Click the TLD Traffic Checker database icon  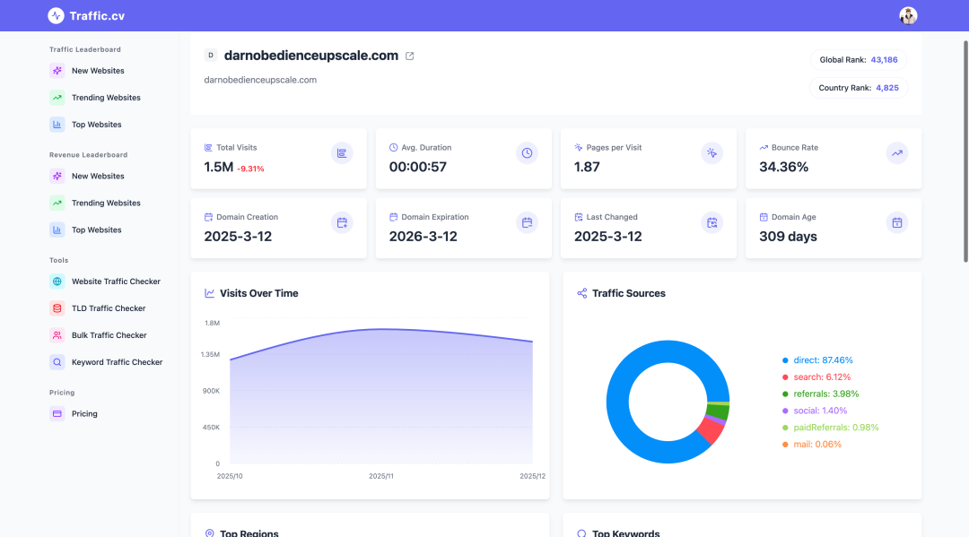(57, 308)
